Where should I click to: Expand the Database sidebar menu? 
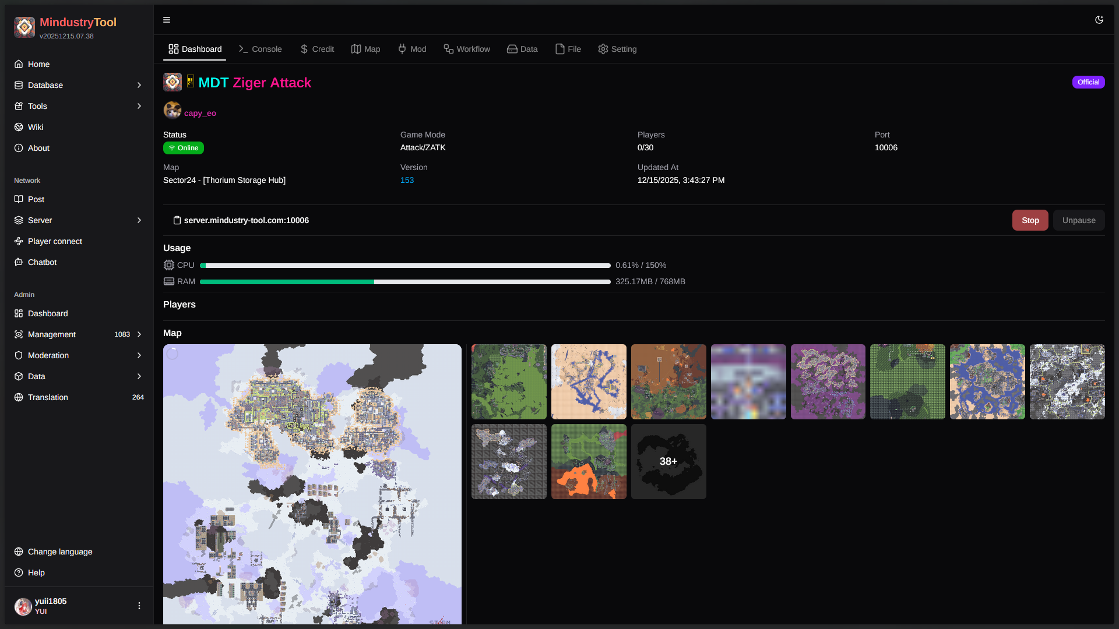pyautogui.click(x=139, y=85)
